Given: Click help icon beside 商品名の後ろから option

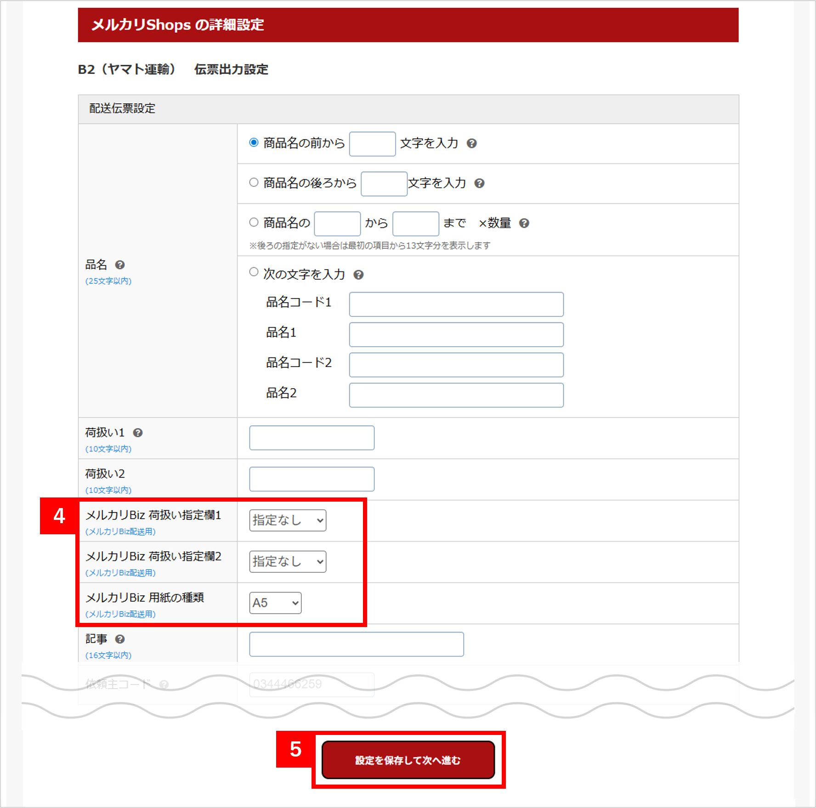Looking at the screenshot, I should pyautogui.click(x=479, y=184).
